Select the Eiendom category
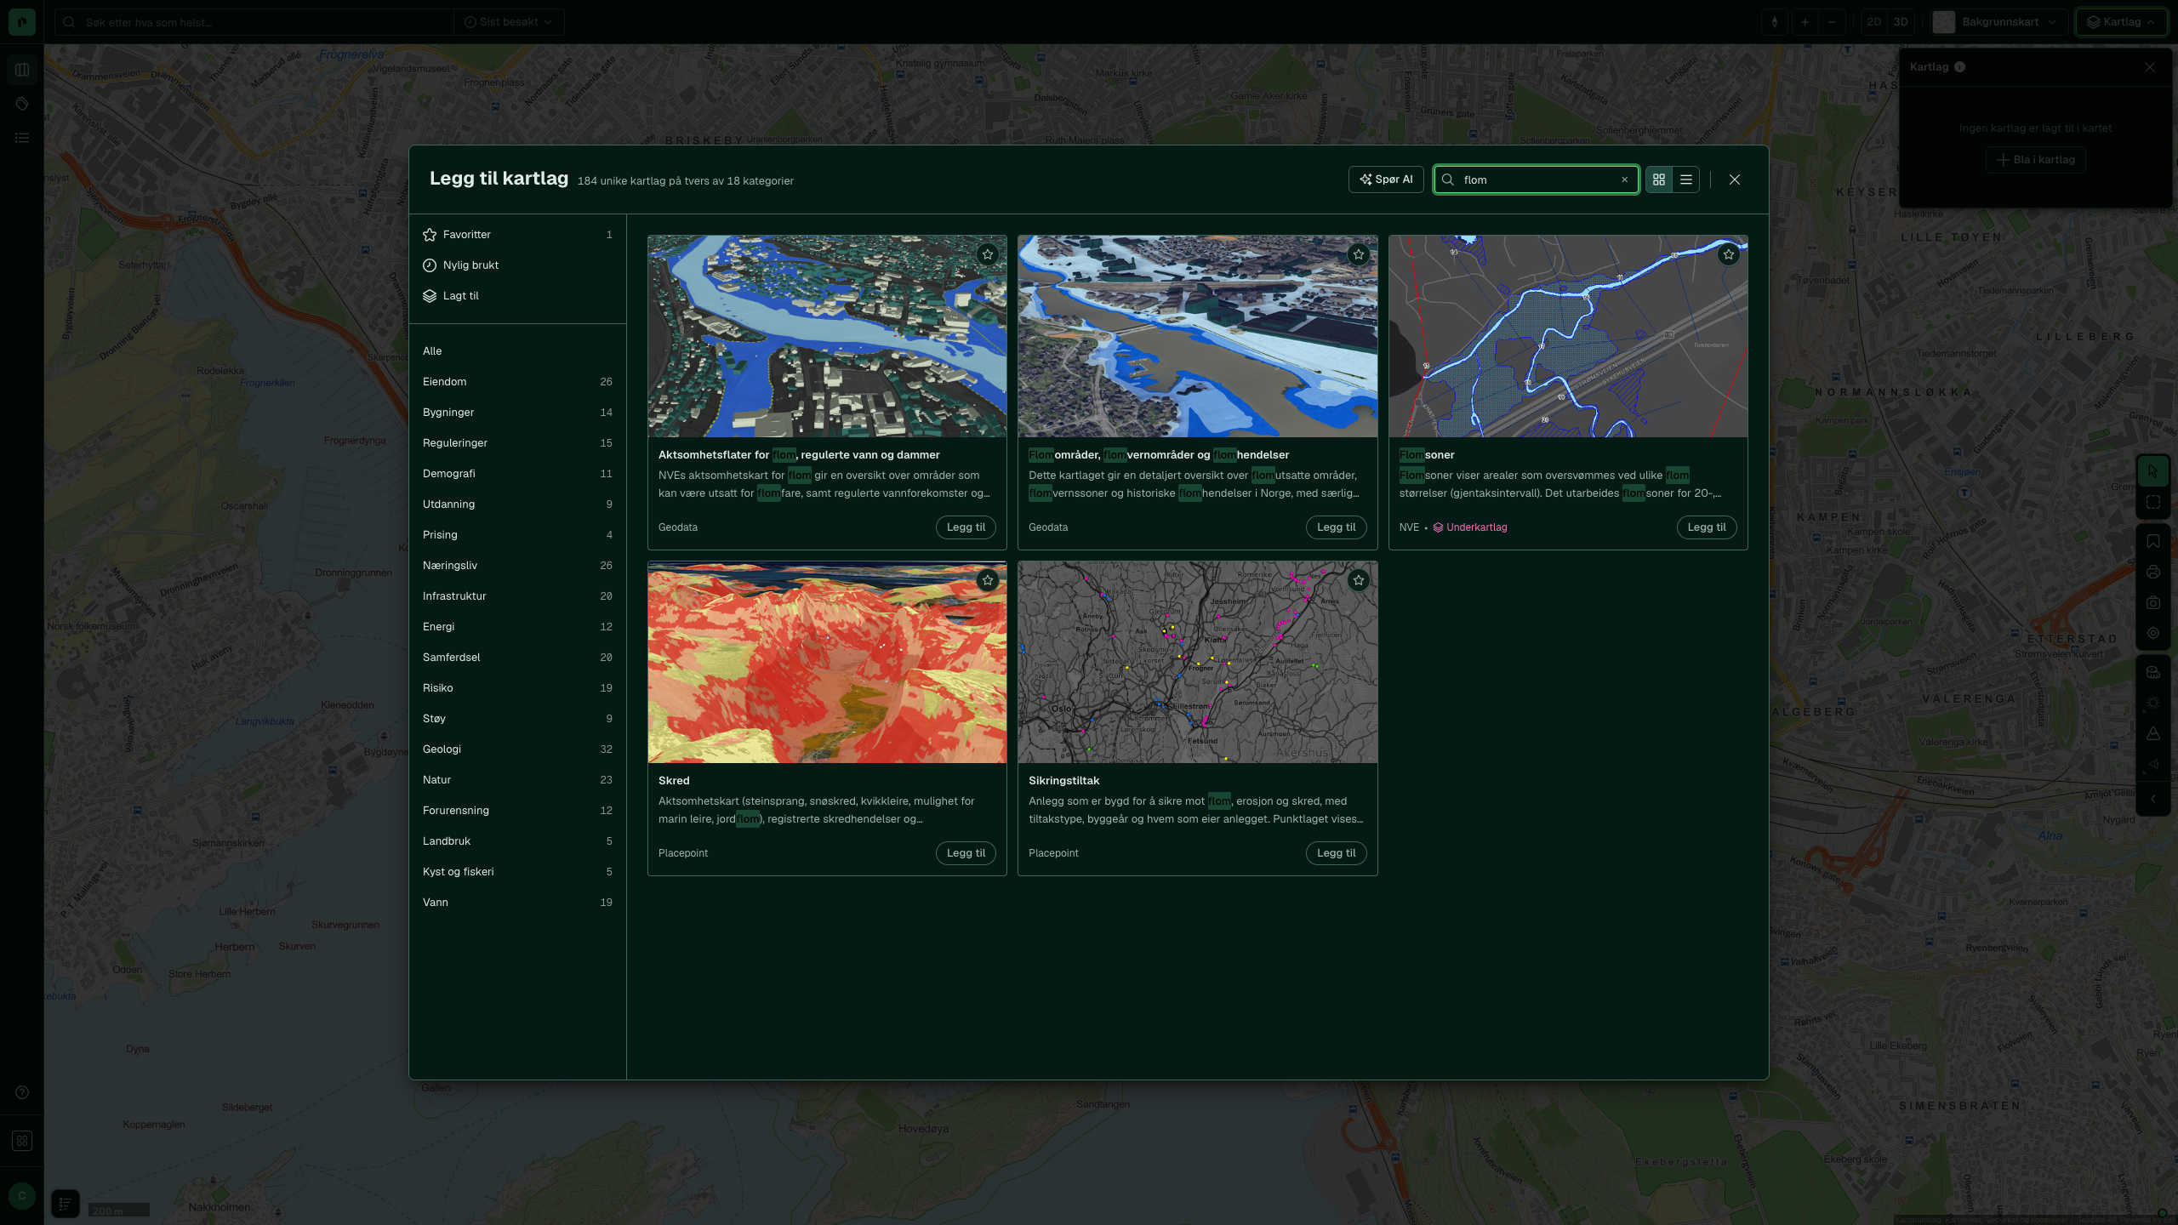Image resolution: width=2178 pixels, height=1225 pixels. pos(517,382)
